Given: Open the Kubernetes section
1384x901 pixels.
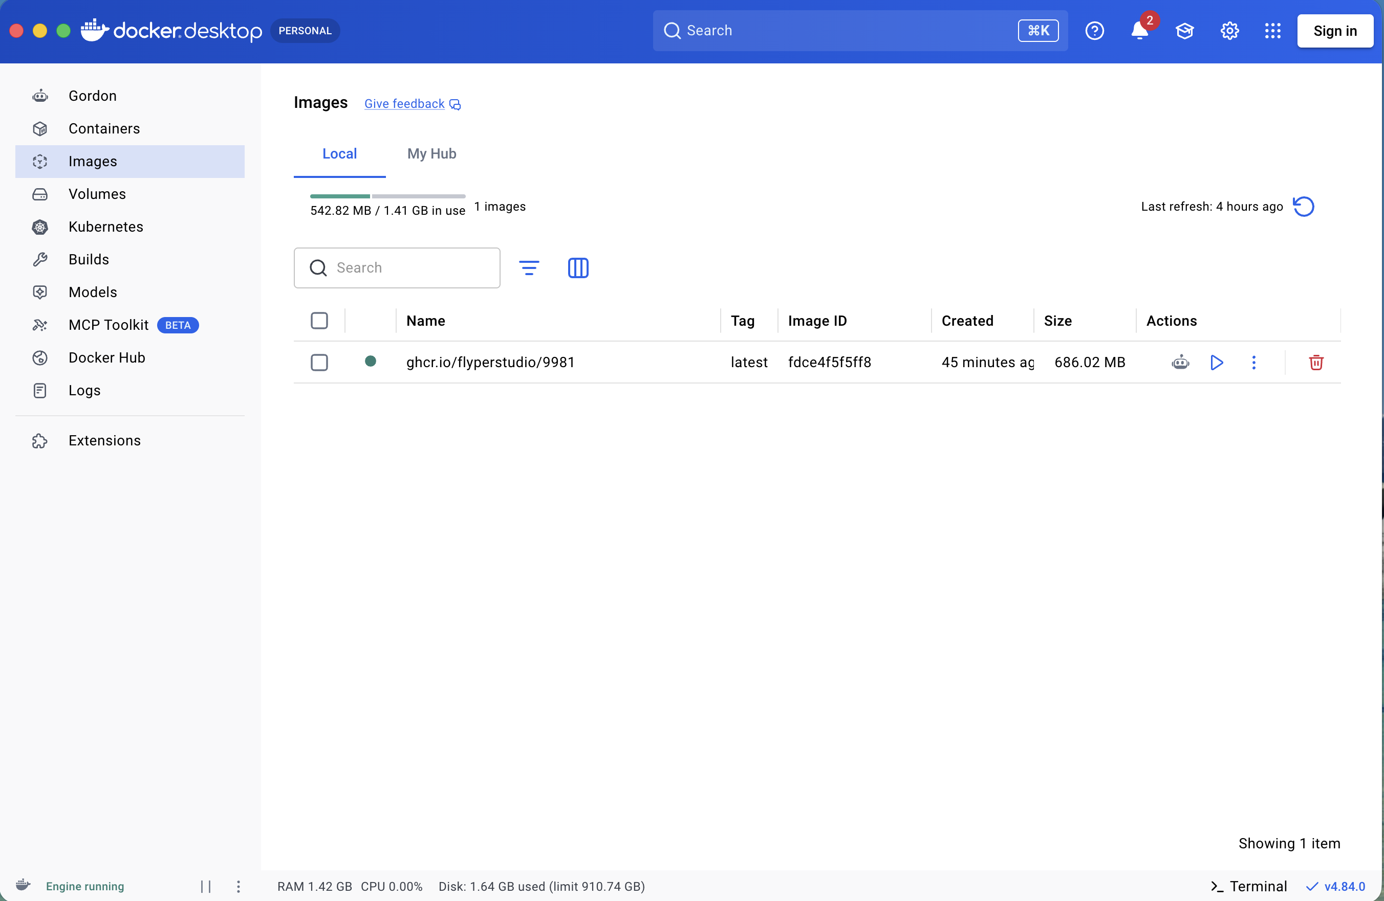Looking at the screenshot, I should [129, 227].
